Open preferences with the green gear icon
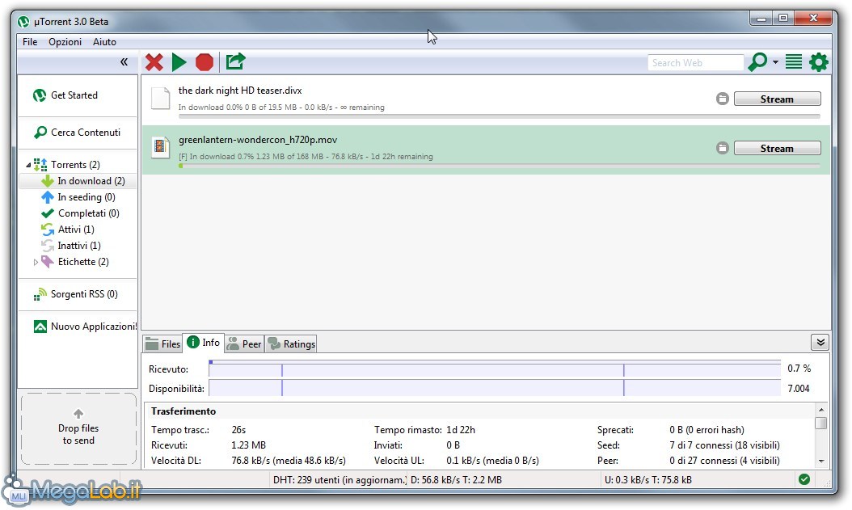Viewport: 852px width, 510px height. (x=819, y=62)
